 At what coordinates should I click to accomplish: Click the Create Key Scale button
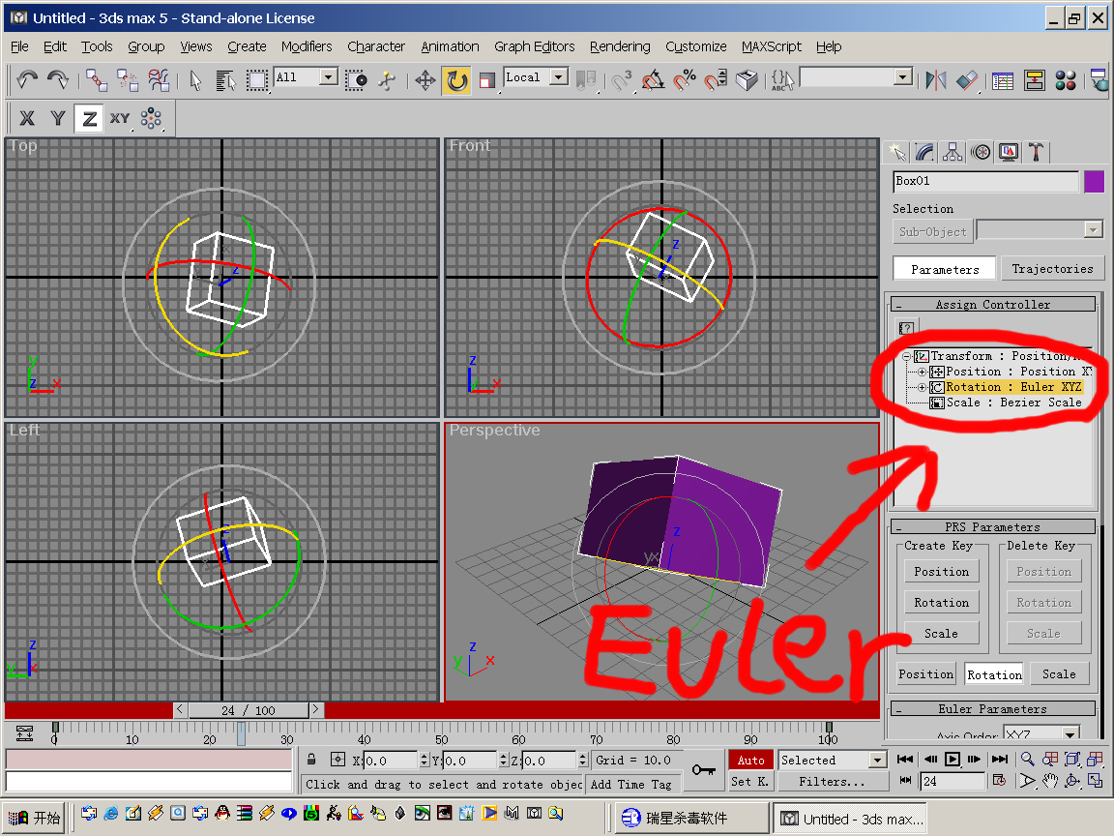pyautogui.click(x=941, y=634)
